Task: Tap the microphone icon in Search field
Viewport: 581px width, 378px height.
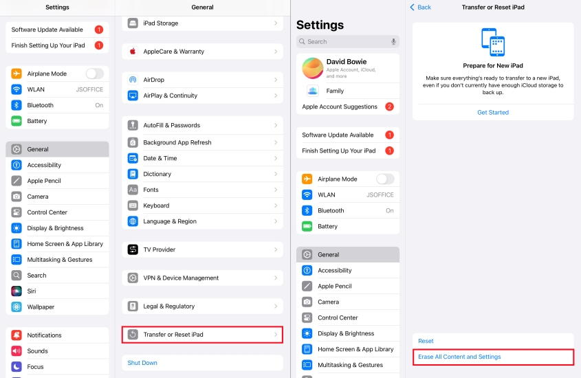Action: [393, 42]
